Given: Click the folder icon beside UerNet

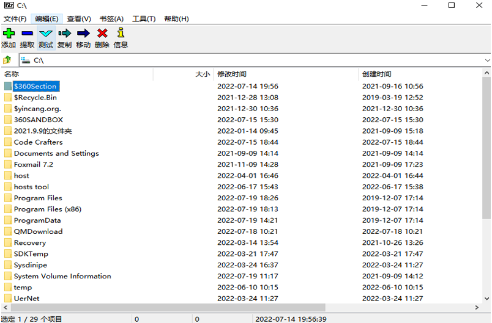Looking at the screenshot, I should [8, 299].
